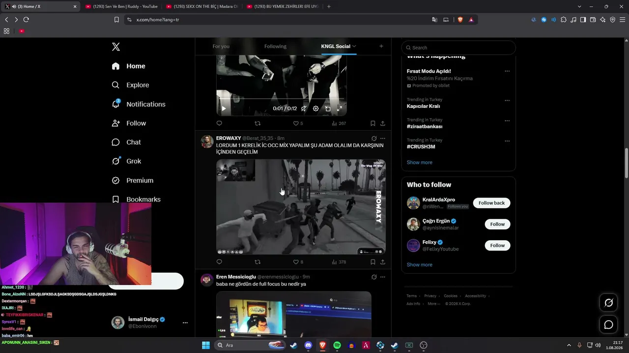The height and width of the screenshot is (353, 629).
Task: Follow Felixy
Action: [497, 245]
